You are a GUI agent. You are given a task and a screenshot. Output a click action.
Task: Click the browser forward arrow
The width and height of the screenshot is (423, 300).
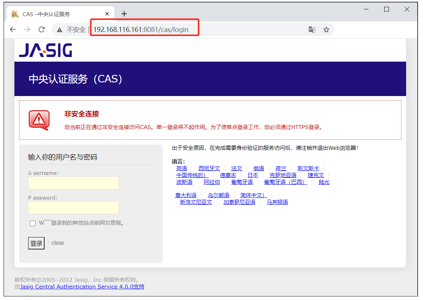pos(27,29)
